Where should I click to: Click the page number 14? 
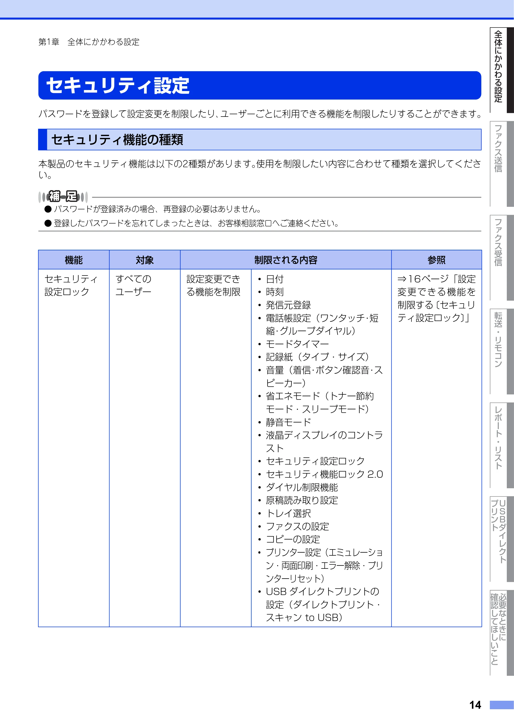click(x=475, y=705)
